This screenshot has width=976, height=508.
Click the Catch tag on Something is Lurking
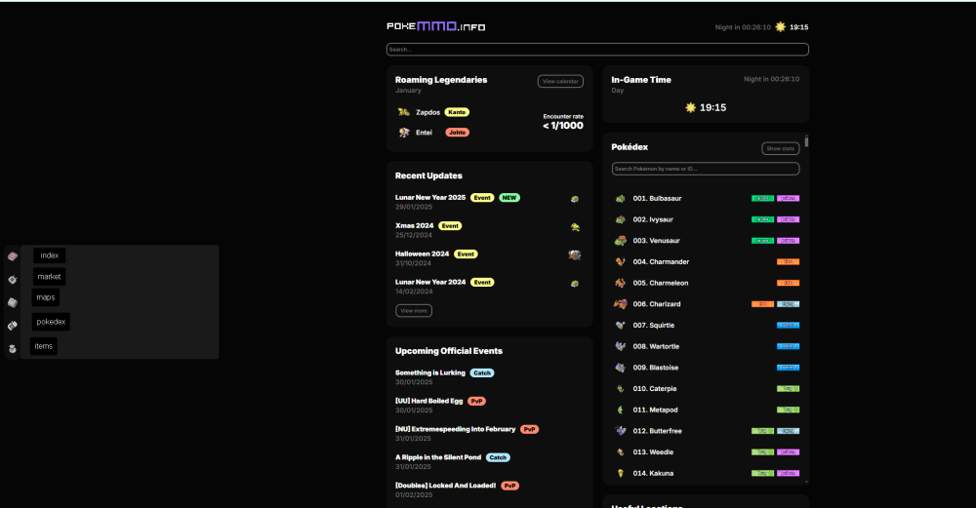[482, 373]
